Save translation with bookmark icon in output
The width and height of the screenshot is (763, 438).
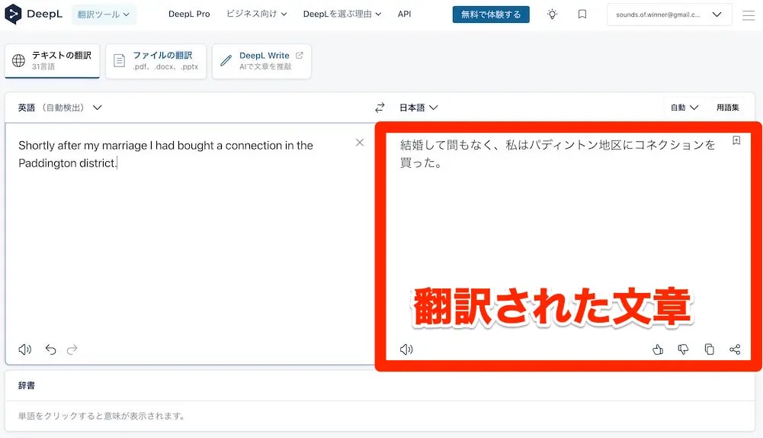[x=736, y=141]
